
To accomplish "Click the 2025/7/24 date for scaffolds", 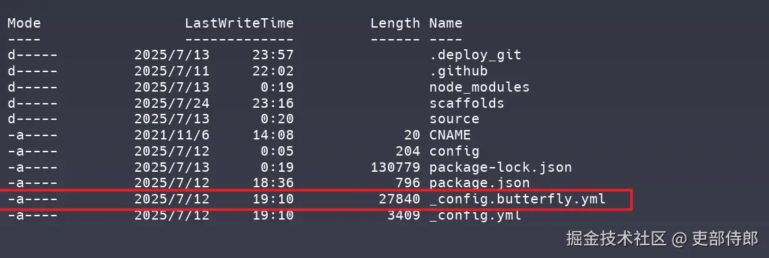I will 171,103.
